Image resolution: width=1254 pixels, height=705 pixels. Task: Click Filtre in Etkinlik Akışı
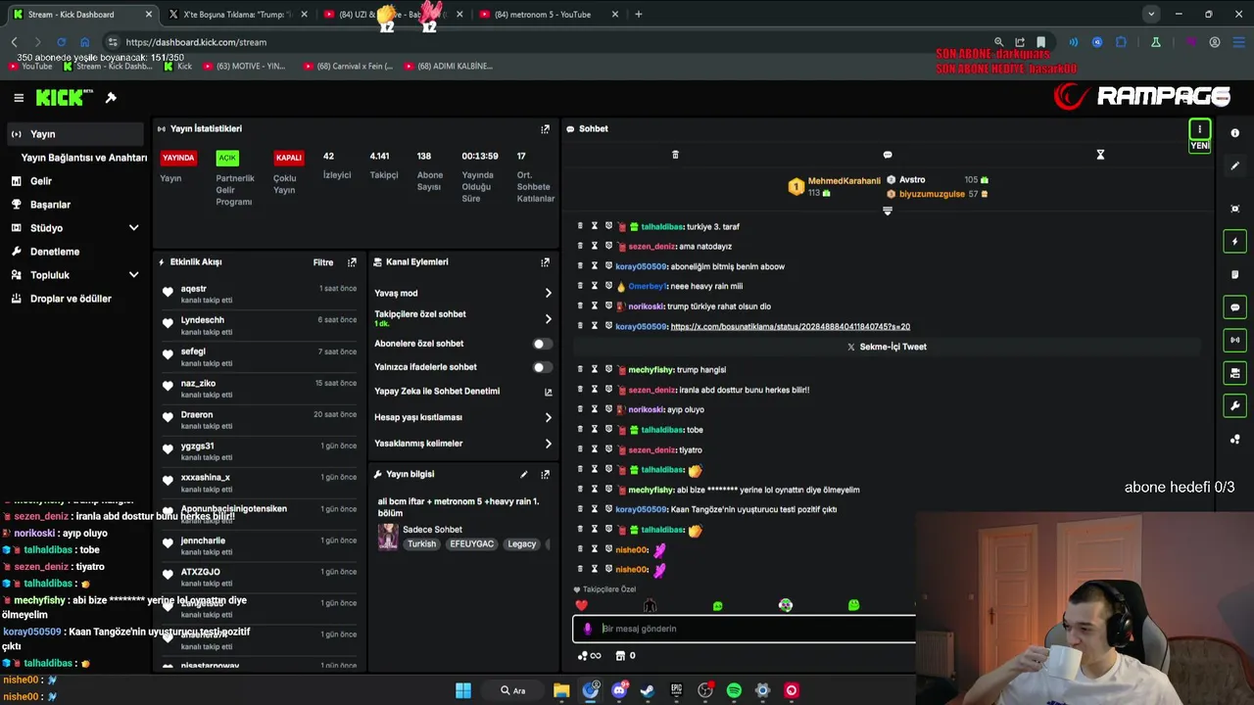[323, 262]
